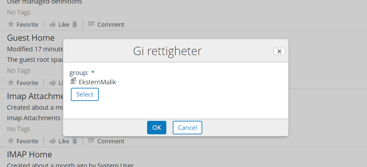Favorite the User managed definitions item

point(23,24)
